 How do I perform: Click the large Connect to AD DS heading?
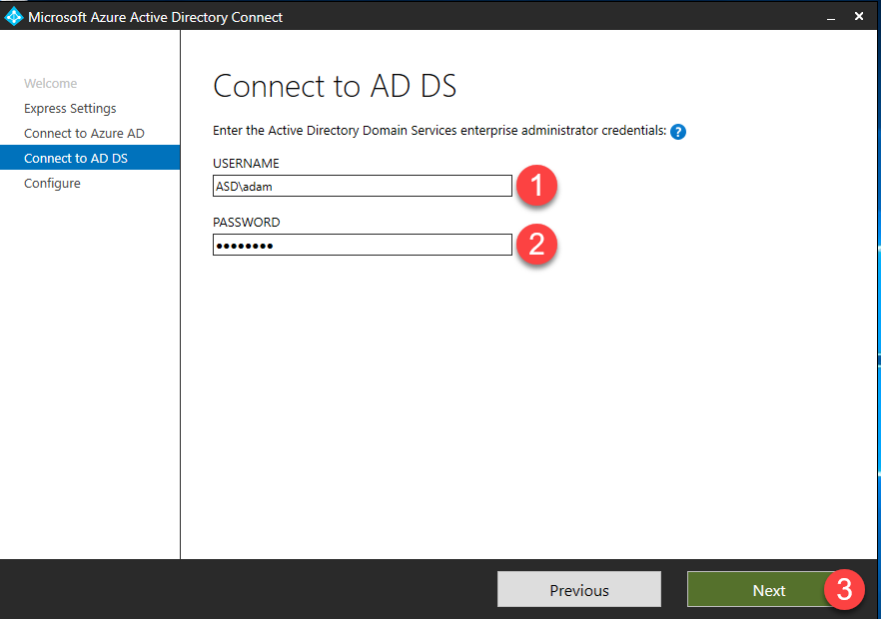pyautogui.click(x=335, y=86)
